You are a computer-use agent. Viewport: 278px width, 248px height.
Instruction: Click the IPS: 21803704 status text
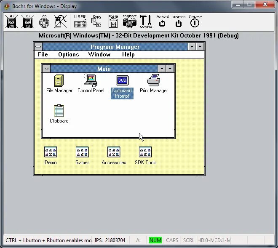[x=110, y=240]
